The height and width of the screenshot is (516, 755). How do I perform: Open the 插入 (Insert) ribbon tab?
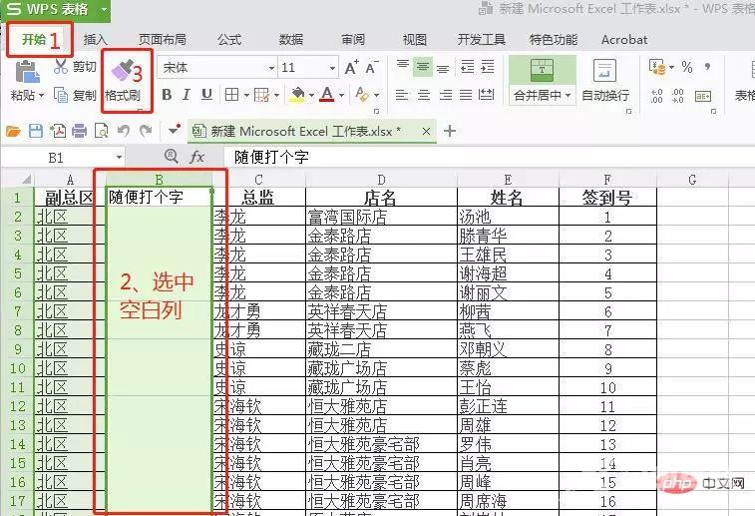[x=96, y=40]
